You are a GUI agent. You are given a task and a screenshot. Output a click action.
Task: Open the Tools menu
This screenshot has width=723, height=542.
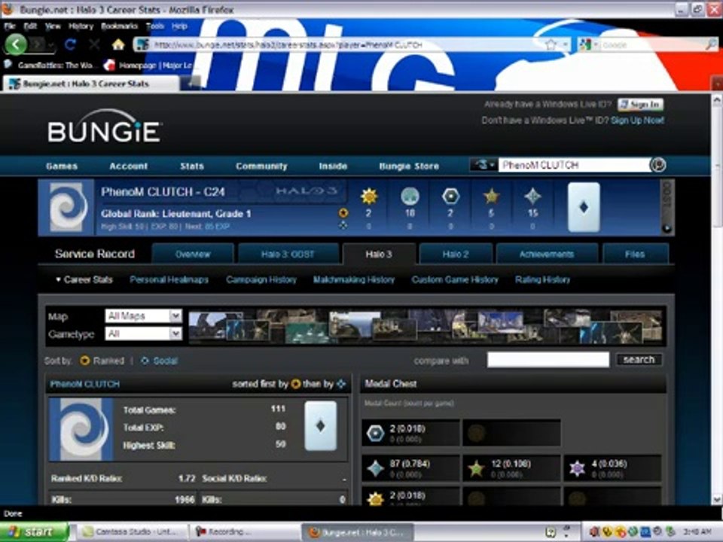pyautogui.click(x=155, y=26)
